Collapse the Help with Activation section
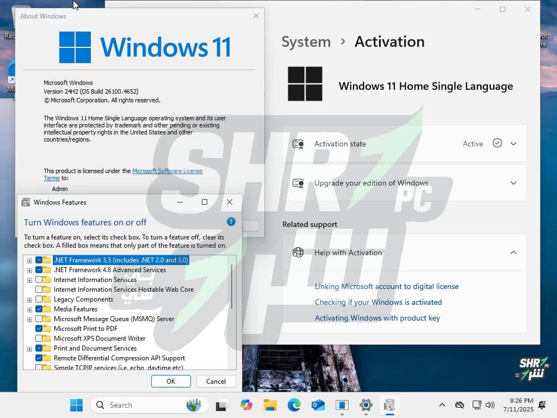 pos(513,253)
